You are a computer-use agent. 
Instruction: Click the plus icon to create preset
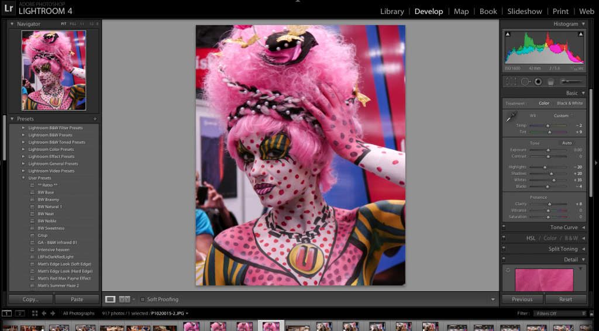[95, 119]
